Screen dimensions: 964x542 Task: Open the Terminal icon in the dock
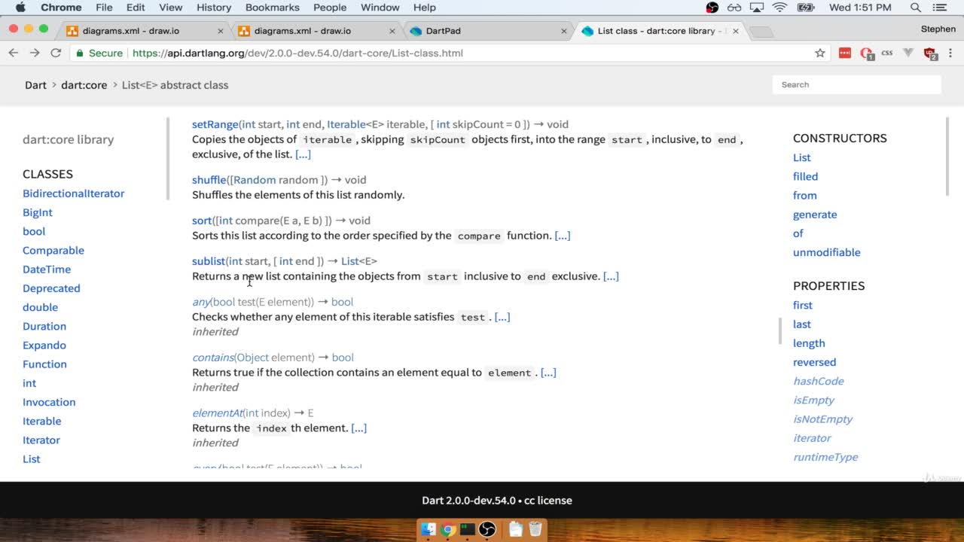468,529
